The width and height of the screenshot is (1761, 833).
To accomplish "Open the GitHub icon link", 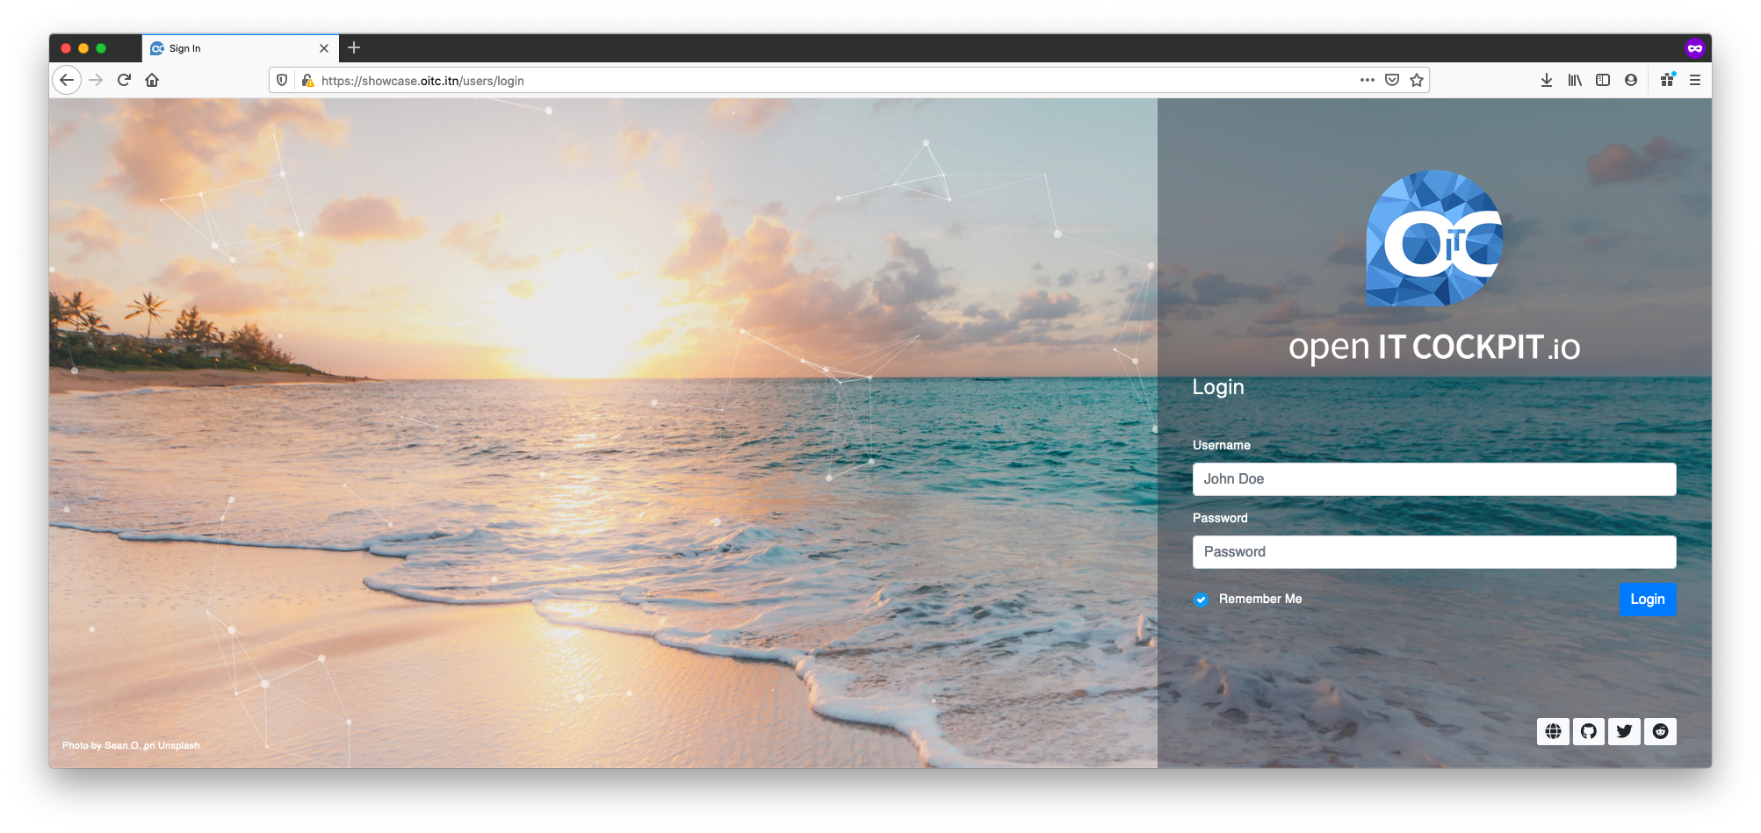I will click(1588, 731).
